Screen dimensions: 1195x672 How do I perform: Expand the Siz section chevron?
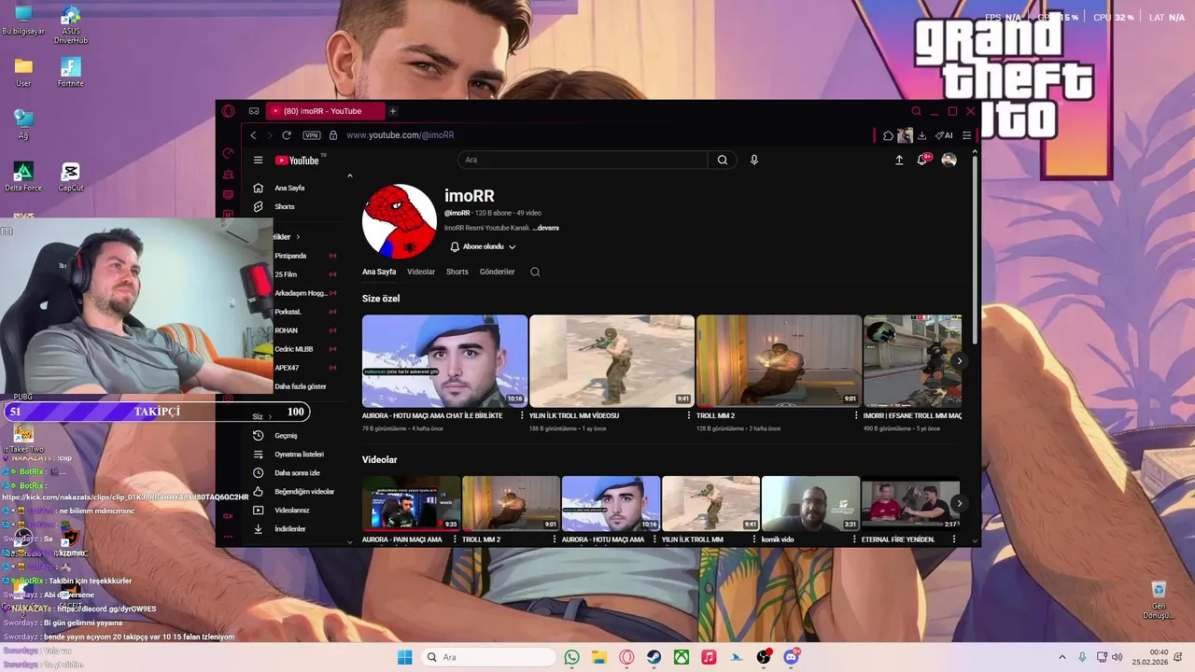coord(271,416)
